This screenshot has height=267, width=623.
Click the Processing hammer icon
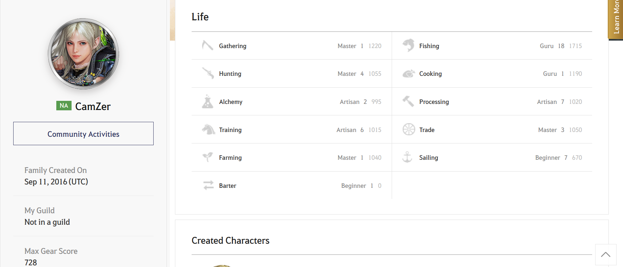408,102
